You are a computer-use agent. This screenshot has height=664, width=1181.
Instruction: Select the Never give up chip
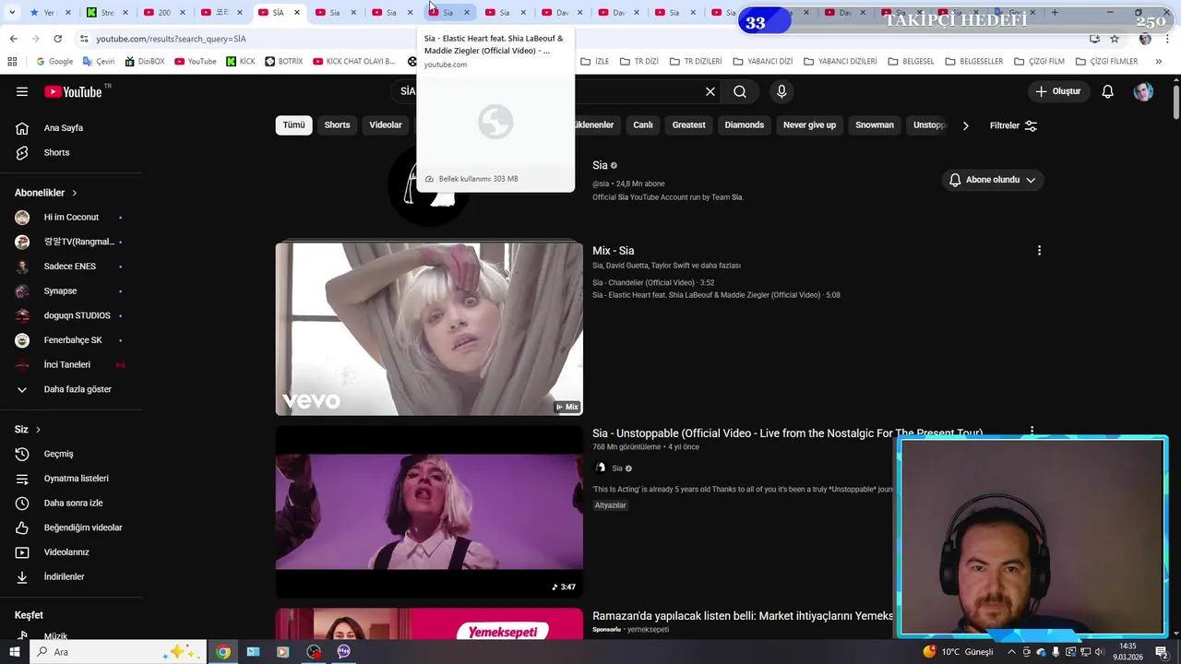[809, 125]
